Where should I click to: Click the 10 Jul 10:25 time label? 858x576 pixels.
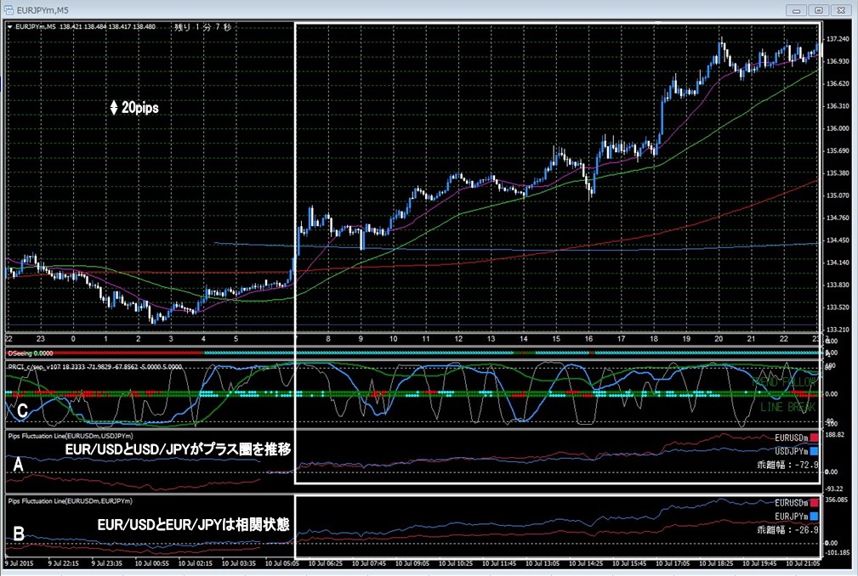pos(456,563)
